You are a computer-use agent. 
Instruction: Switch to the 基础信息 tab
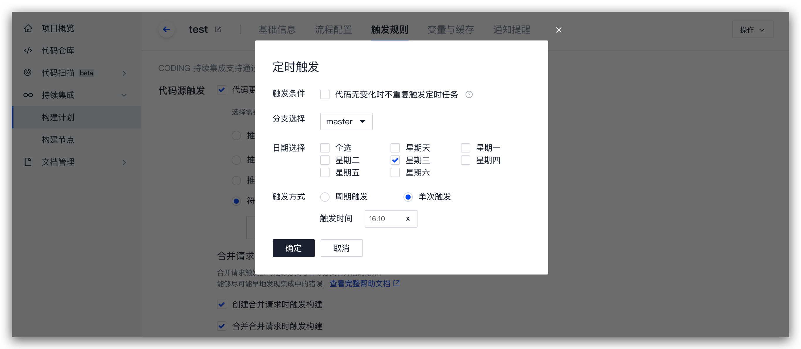[277, 30]
